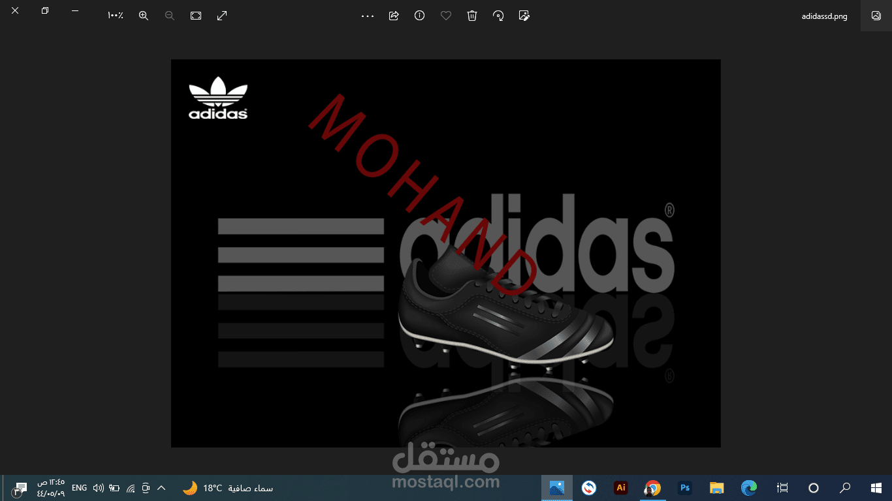Switch ENG input language
The width and height of the screenshot is (892, 501).
tap(79, 488)
